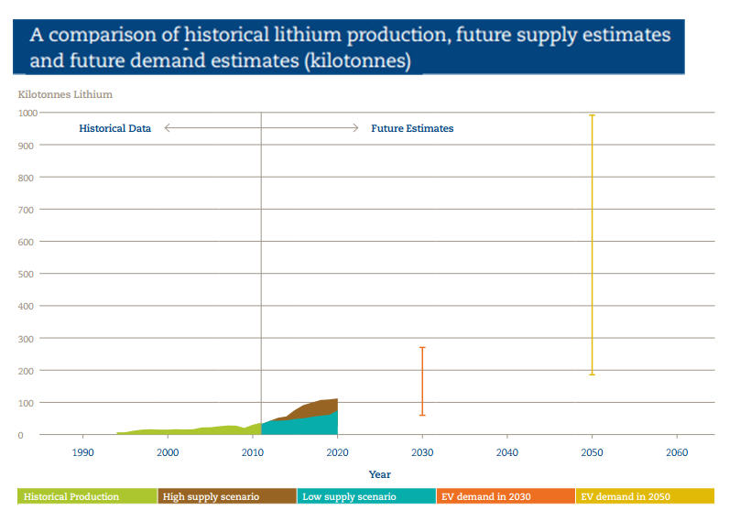The height and width of the screenshot is (521, 729).
Task: Click the 1990 x-axis year label
Action: (x=83, y=452)
